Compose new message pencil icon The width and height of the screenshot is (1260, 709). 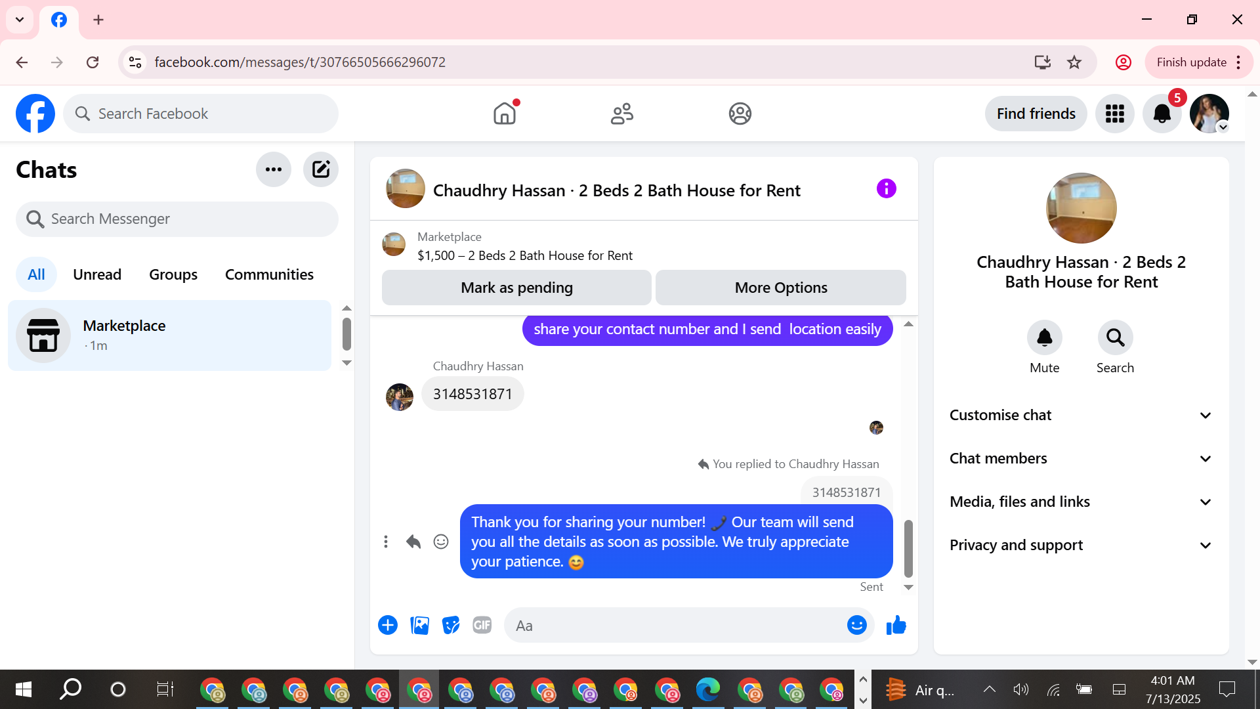321,169
